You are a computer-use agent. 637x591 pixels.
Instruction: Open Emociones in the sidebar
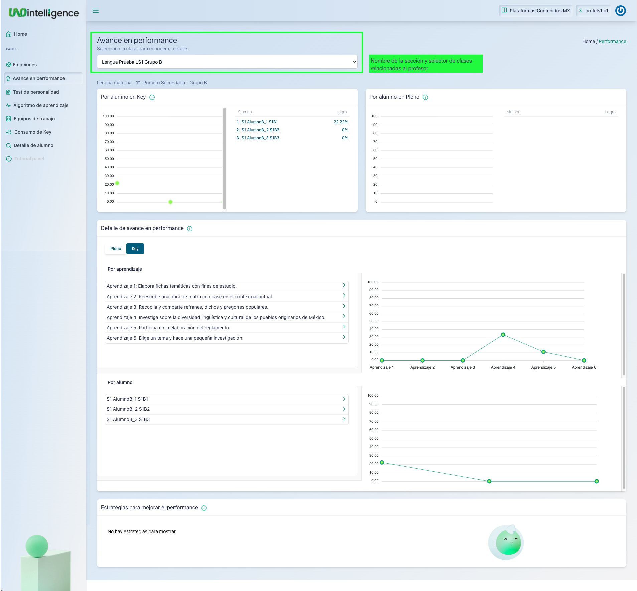pyautogui.click(x=25, y=65)
